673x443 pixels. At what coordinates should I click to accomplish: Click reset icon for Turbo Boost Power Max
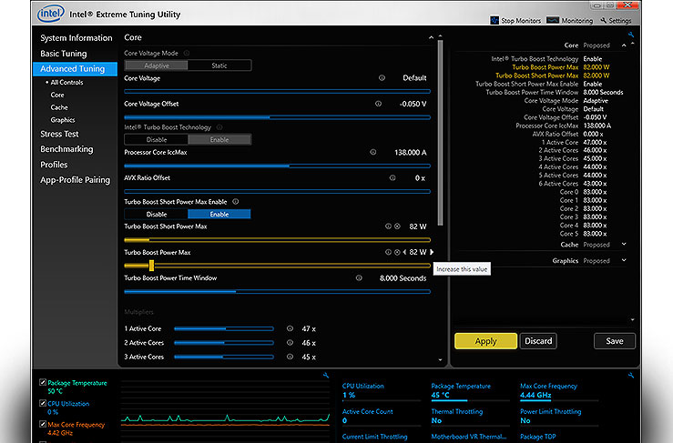pos(397,252)
